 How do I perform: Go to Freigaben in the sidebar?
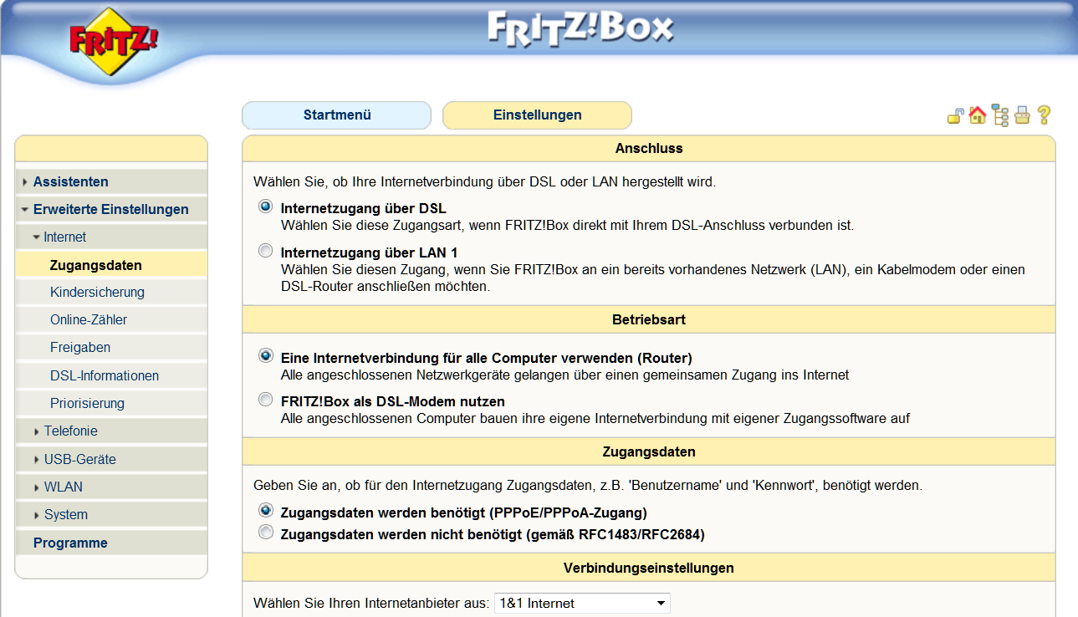click(x=111, y=348)
